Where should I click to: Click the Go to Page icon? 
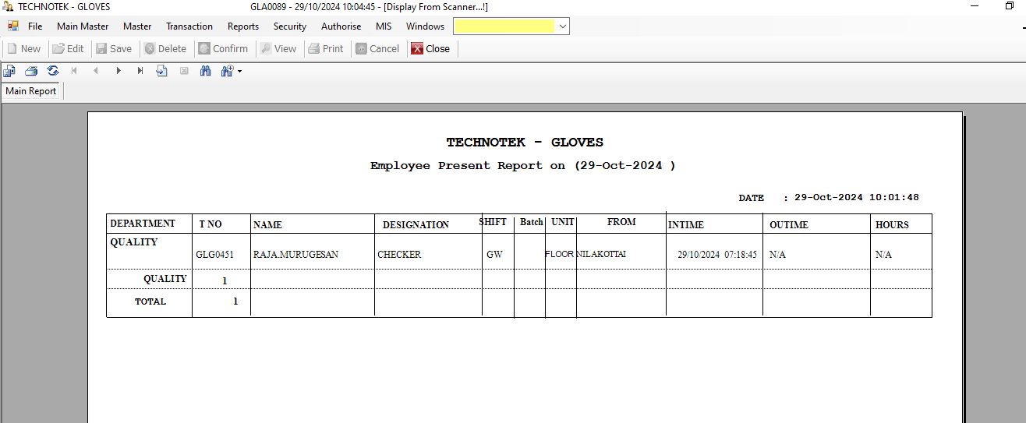162,71
